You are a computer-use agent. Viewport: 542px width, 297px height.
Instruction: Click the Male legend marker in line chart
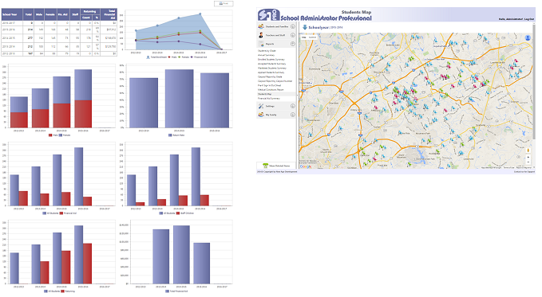coord(169,57)
